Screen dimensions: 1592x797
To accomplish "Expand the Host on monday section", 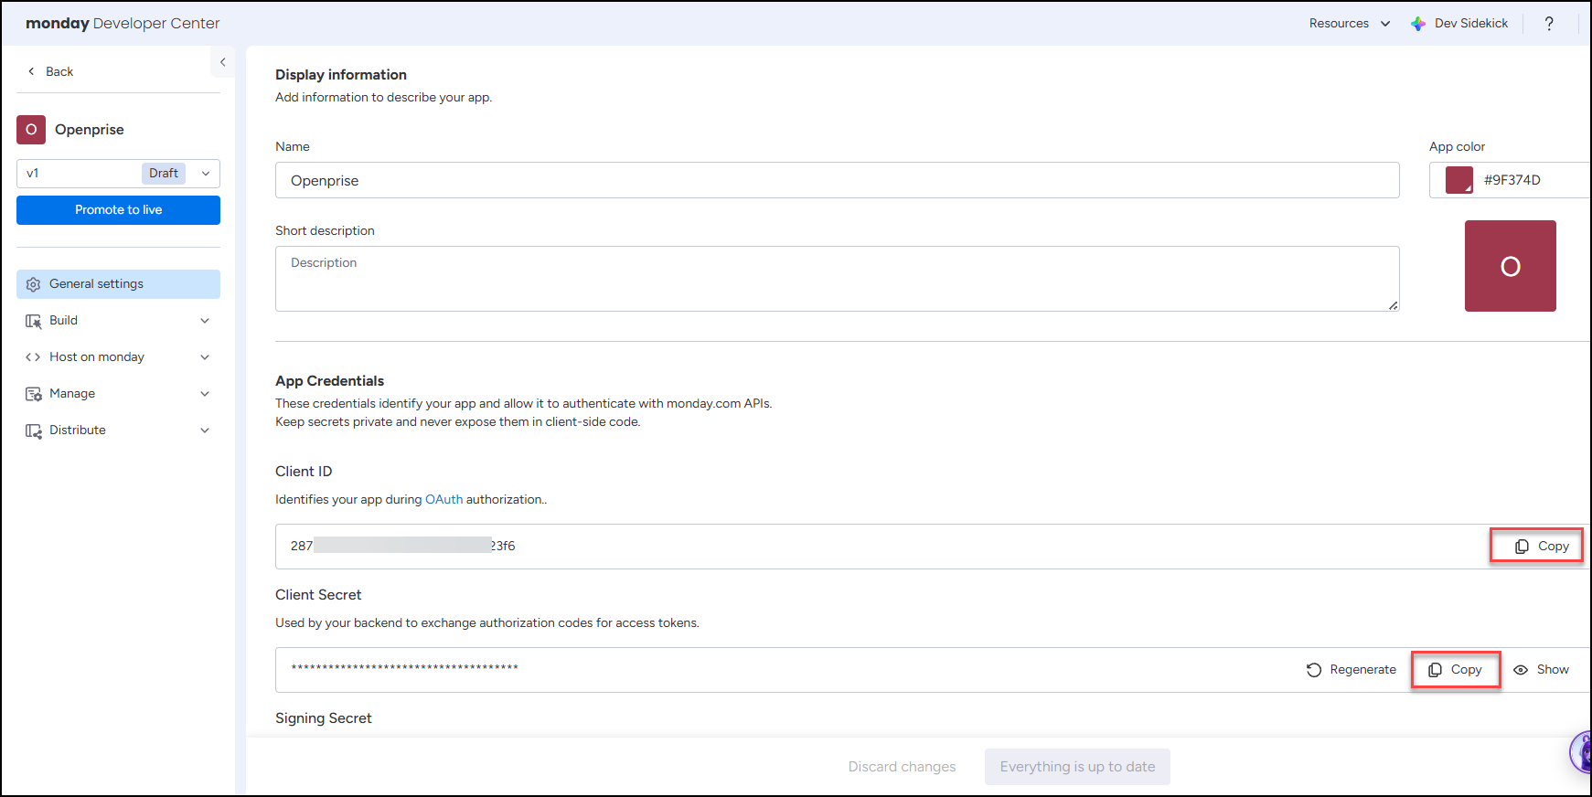I will pyautogui.click(x=118, y=357).
